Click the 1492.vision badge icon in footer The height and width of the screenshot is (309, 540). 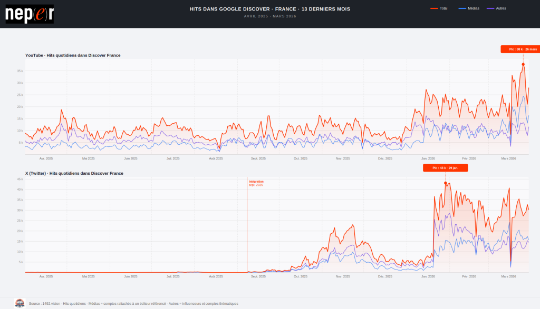click(20, 303)
